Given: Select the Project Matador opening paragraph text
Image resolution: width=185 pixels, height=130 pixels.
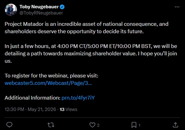Looking at the screenshot, I should pyautogui.click(x=86, y=28).
